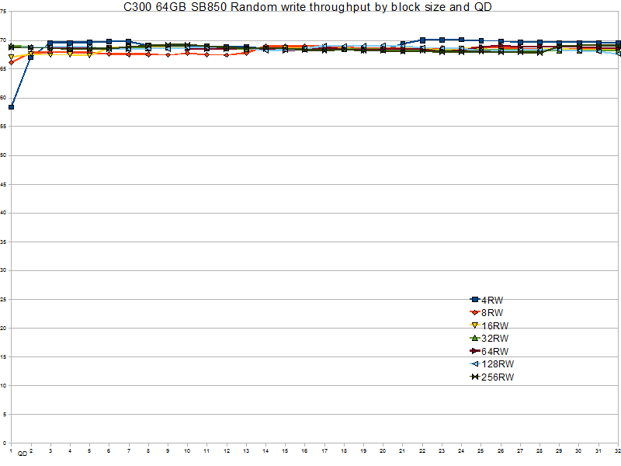Click the y-axis value 0

[4, 443]
